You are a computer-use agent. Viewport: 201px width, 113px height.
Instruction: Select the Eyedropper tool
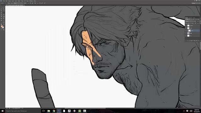tap(3, 11)
